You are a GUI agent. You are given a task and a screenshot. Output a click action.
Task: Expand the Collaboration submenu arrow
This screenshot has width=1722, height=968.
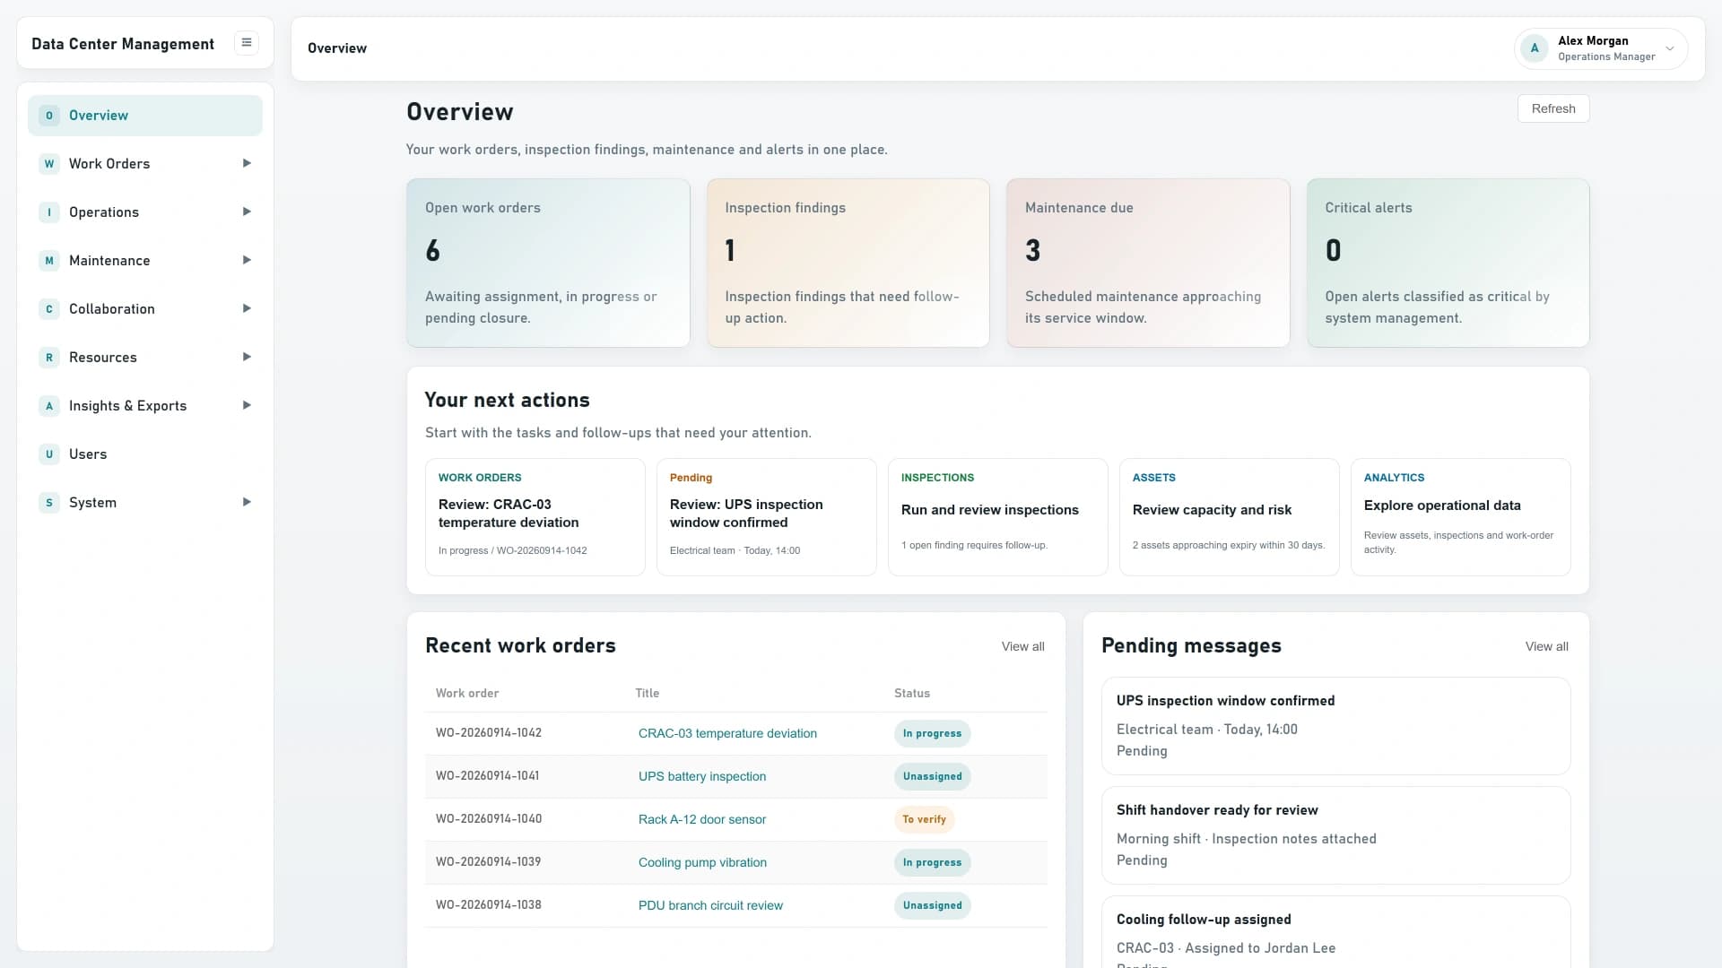click(247, 308)
